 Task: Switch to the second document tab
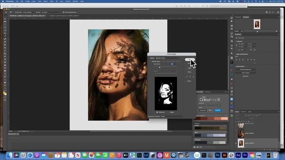tap(64, 16)
